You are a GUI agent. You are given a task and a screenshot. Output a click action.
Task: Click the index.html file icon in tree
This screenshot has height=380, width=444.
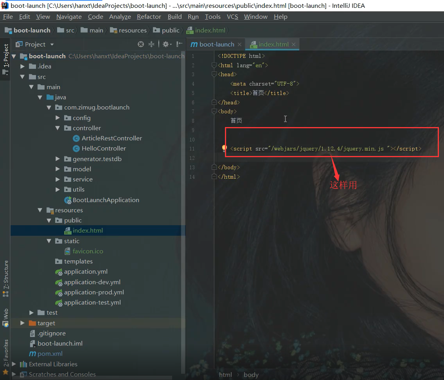[x=68, y=231]
